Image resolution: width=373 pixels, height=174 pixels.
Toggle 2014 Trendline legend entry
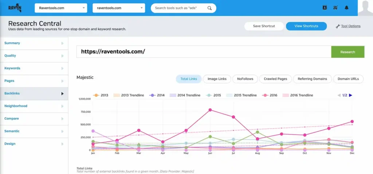point(185,95)
